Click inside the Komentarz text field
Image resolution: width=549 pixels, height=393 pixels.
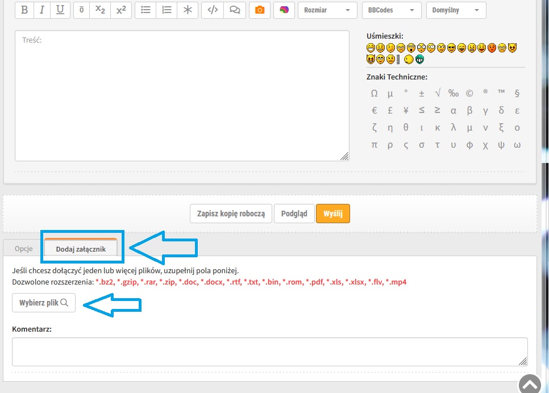pyautogui.click(x=269, y=352)
